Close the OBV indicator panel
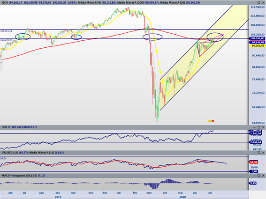Image resolution: width=266 pixels, height=199 pixels. point(263,127)
